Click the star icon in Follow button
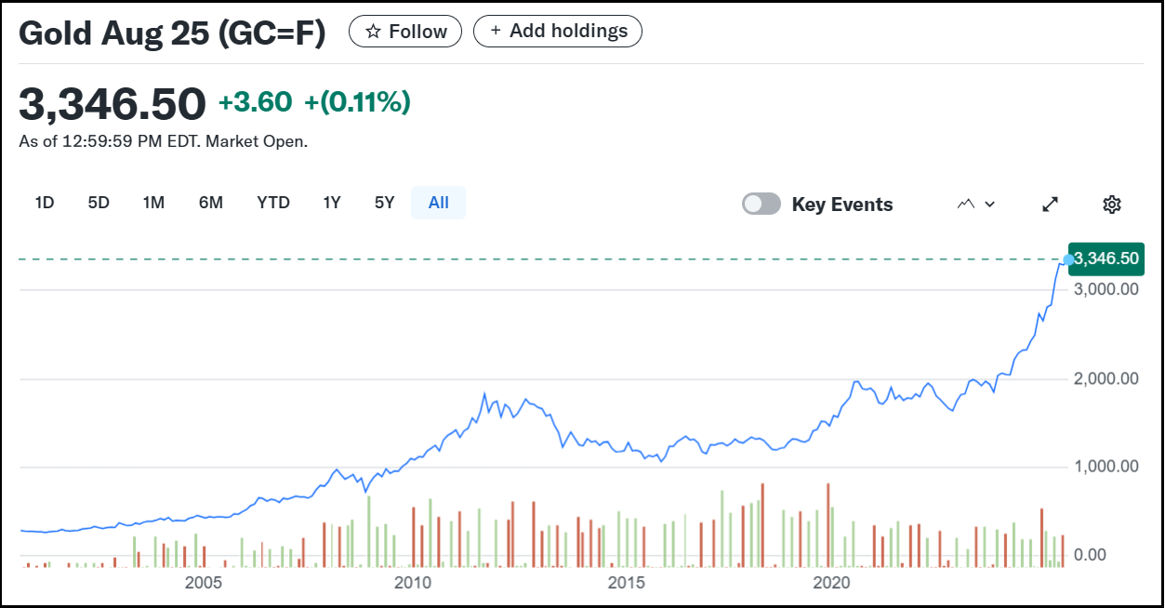 point(373,32)
